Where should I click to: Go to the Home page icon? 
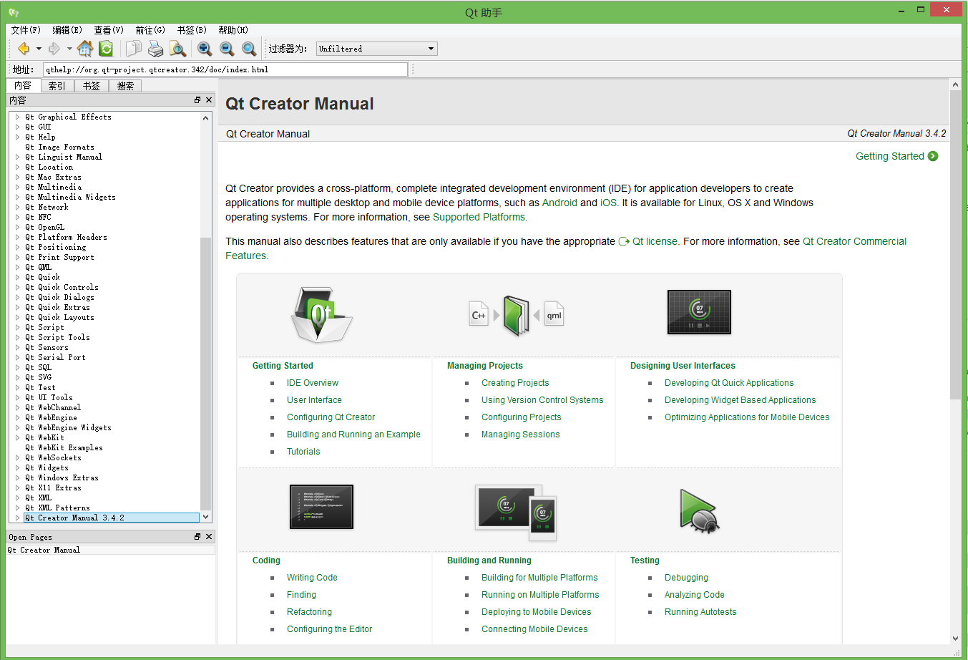point(85,49)
